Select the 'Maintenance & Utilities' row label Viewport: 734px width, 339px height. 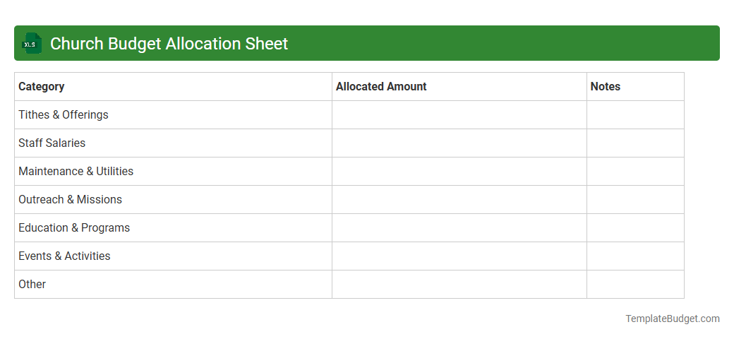pyautogui.click(x=76, y=172)
